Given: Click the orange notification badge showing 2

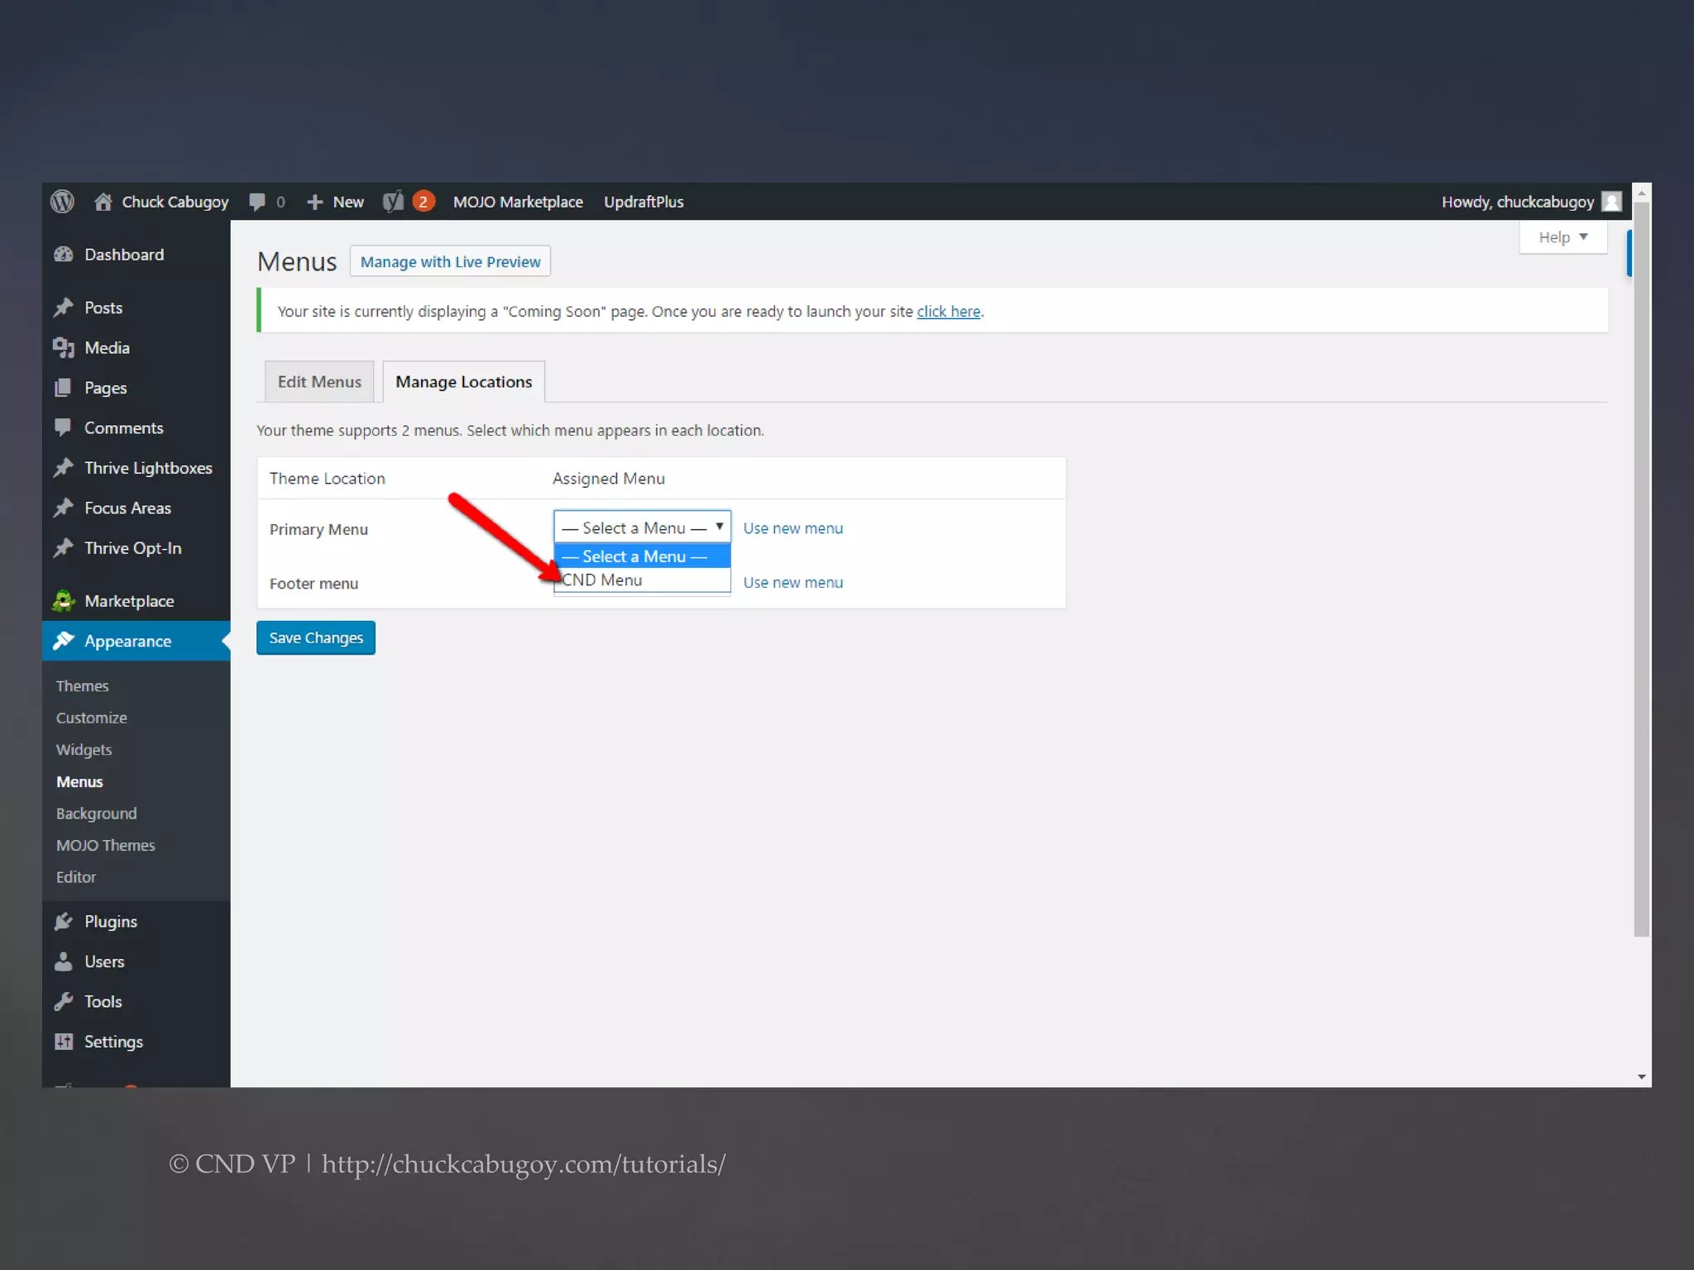Looking at the screenshot, I should (423, 202).
